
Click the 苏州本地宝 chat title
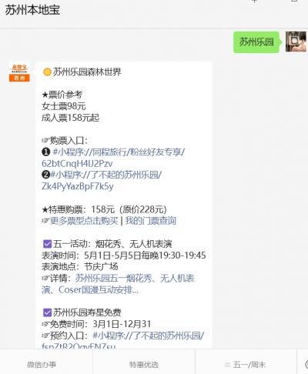pyautogui.click(x=32, y=10)
